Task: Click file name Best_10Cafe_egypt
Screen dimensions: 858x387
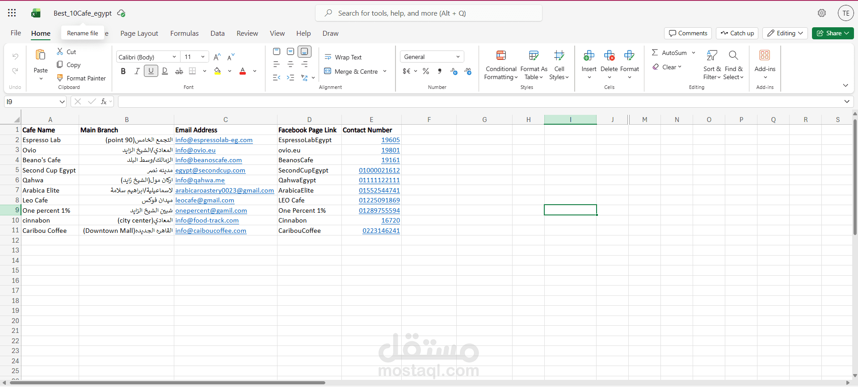Action: coord(83,13)
